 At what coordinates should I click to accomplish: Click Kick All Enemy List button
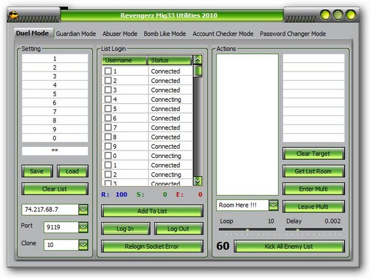289,246
